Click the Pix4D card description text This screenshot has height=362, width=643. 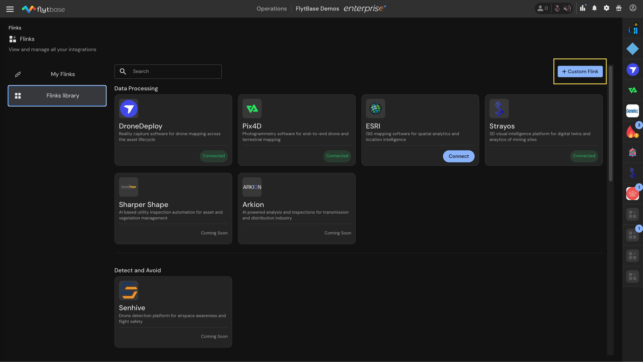[x=295, y=137]
